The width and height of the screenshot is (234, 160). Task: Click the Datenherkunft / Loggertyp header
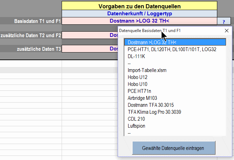click(139, 14)
